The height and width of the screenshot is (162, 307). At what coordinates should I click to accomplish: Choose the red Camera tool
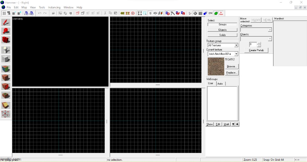click(x=6, y=40)
